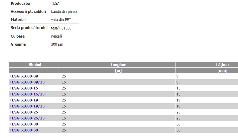Open the TESA-51608-38 product link
This screenshot has height=138, width=238.
pyautogui.click(x=24, y=124)
